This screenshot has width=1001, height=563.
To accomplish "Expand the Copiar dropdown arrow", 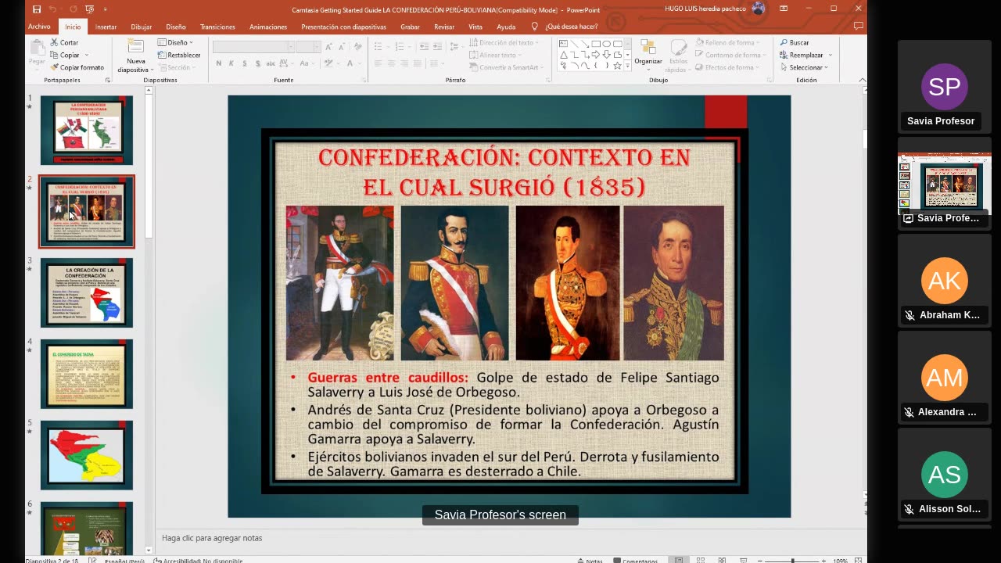I will point(86,55).
